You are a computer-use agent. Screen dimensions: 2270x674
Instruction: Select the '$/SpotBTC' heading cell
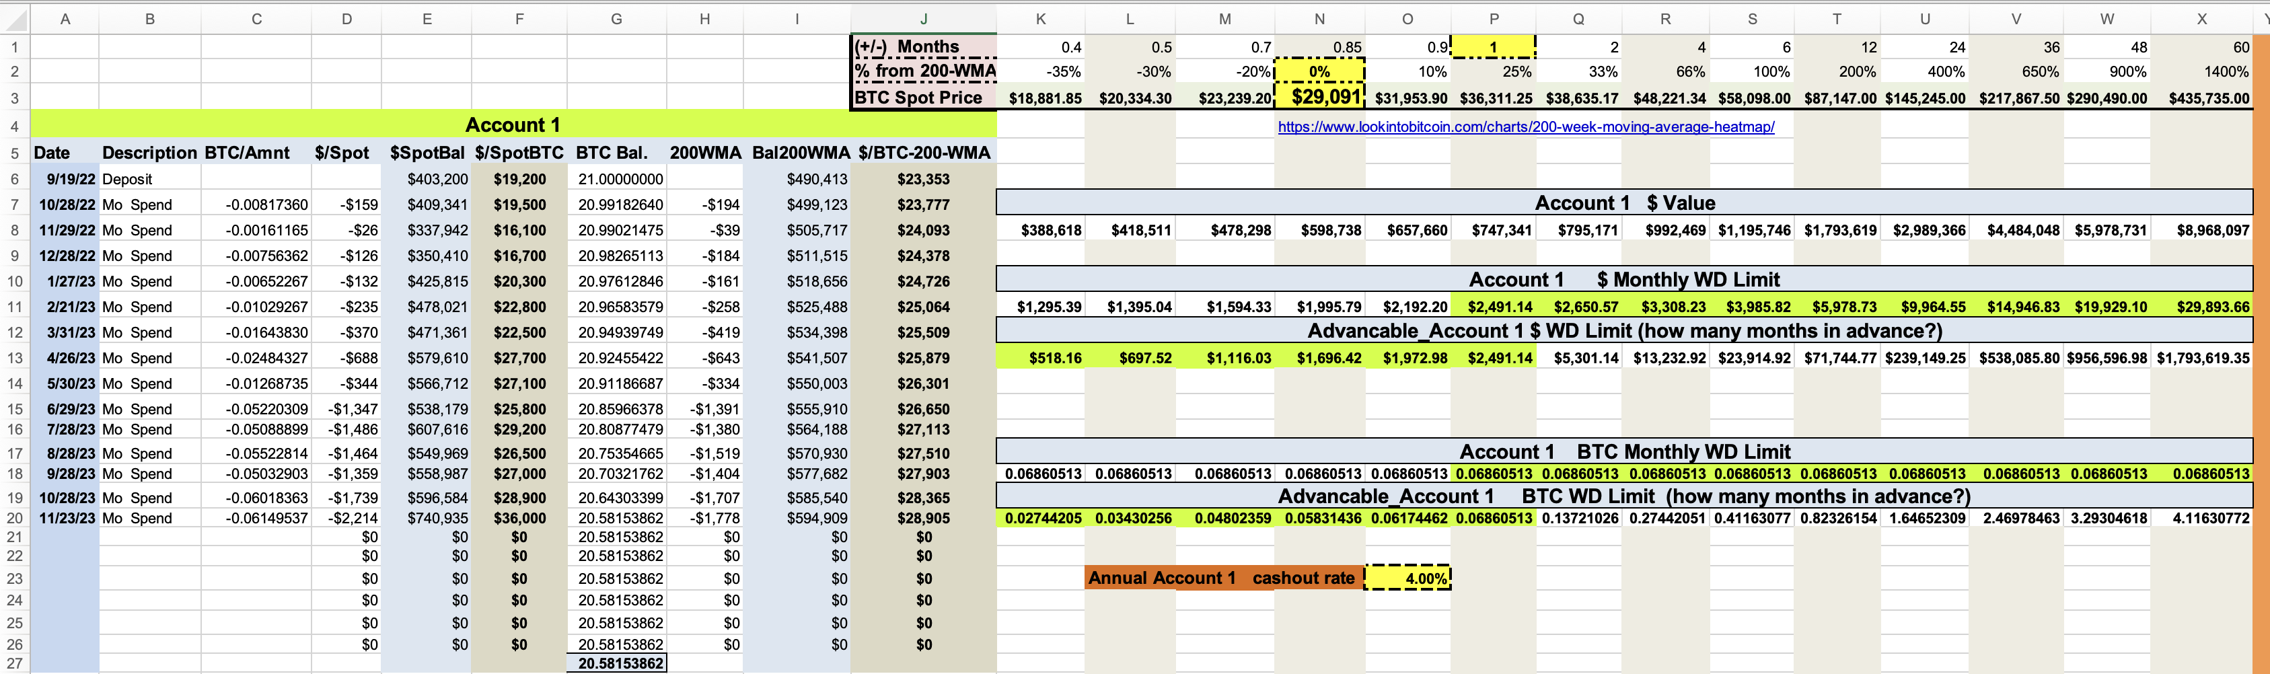(519, 153)
